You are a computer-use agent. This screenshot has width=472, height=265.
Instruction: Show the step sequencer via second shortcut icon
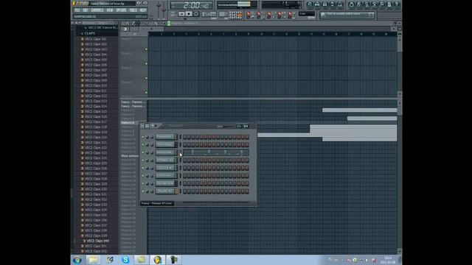tap(317, 4)
